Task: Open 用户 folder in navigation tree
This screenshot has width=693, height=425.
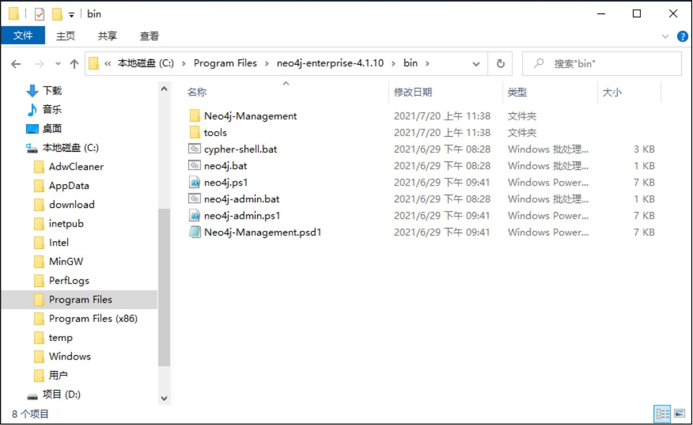Action: (x=58, y=375)
